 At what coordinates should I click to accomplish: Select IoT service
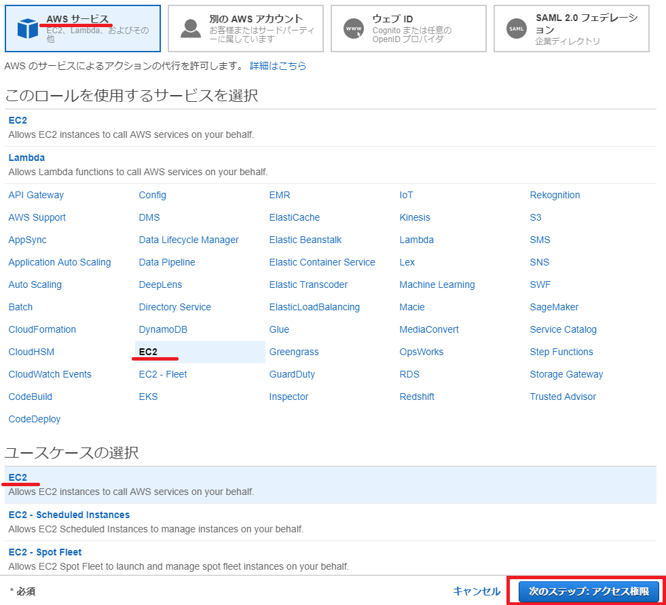[406, 195]
